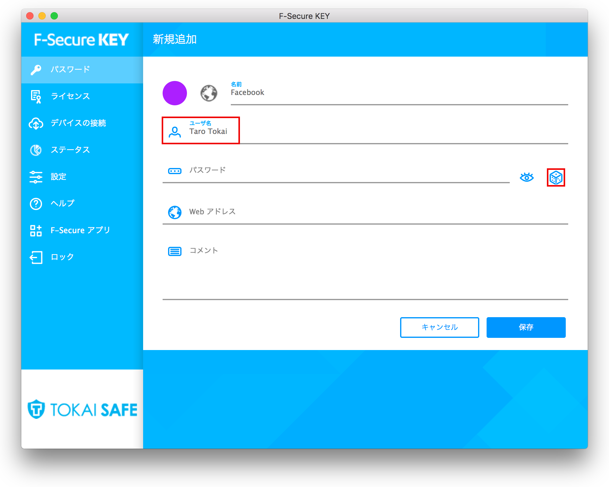The image size is (609, 487).
Task: Click the ロック exit icon
Action: 36,257
